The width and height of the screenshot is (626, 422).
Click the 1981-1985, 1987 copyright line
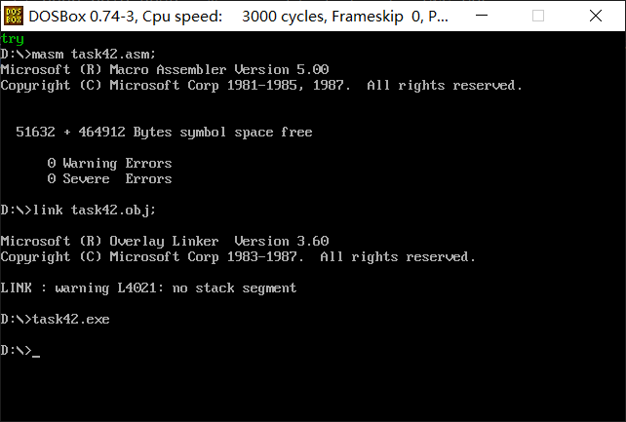tap(261, 86)
